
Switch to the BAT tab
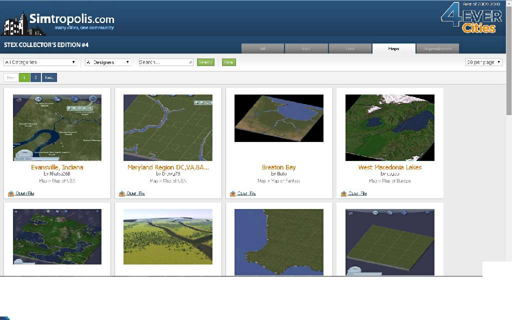(x=306, y=48)
